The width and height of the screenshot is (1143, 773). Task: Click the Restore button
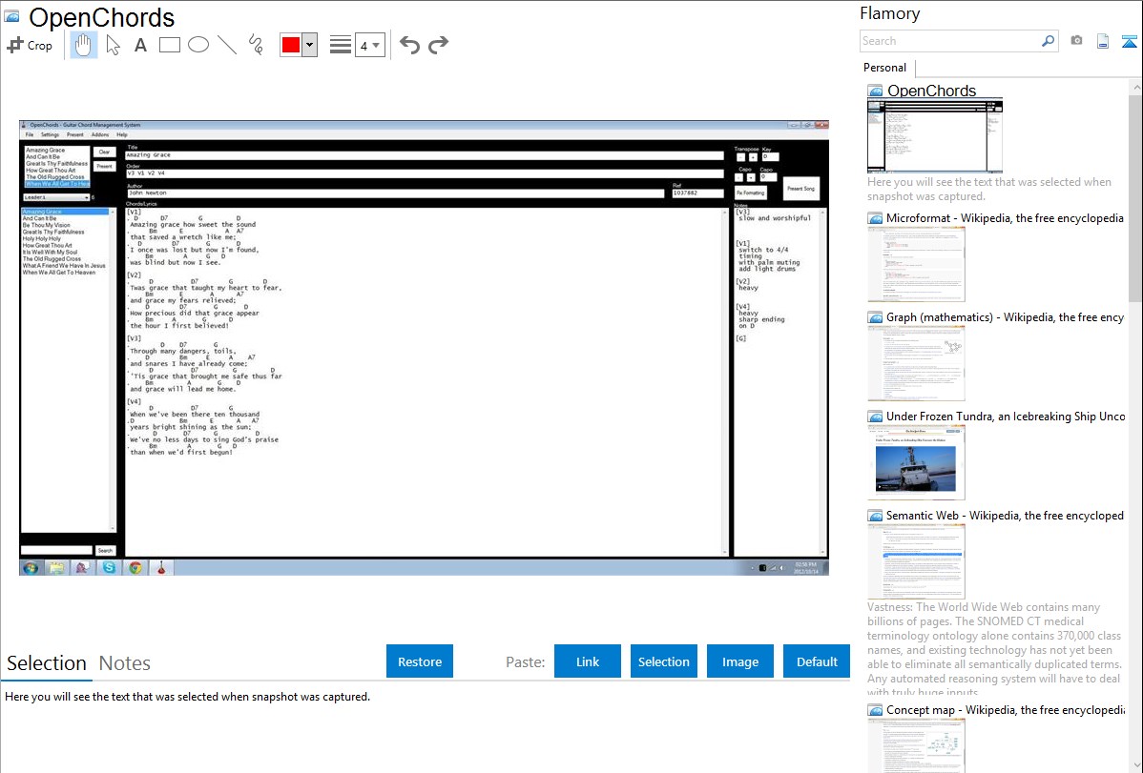tap(420, 661)
